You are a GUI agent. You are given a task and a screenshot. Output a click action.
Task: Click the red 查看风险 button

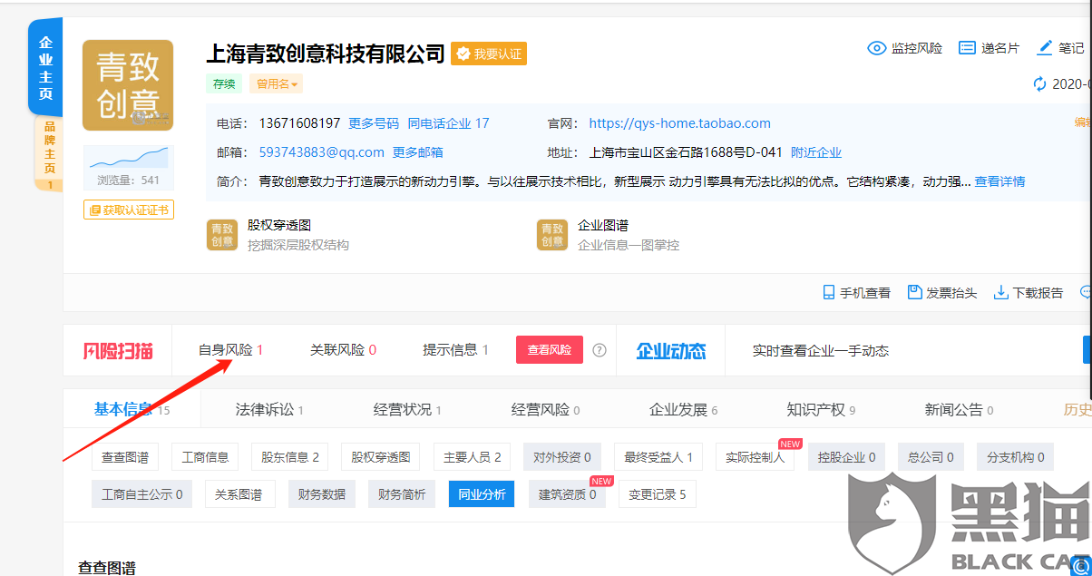point(550,350)
